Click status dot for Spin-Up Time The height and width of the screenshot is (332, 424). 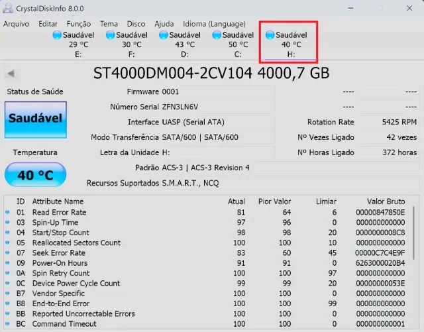pyautogui.click(x=7, y=223)
